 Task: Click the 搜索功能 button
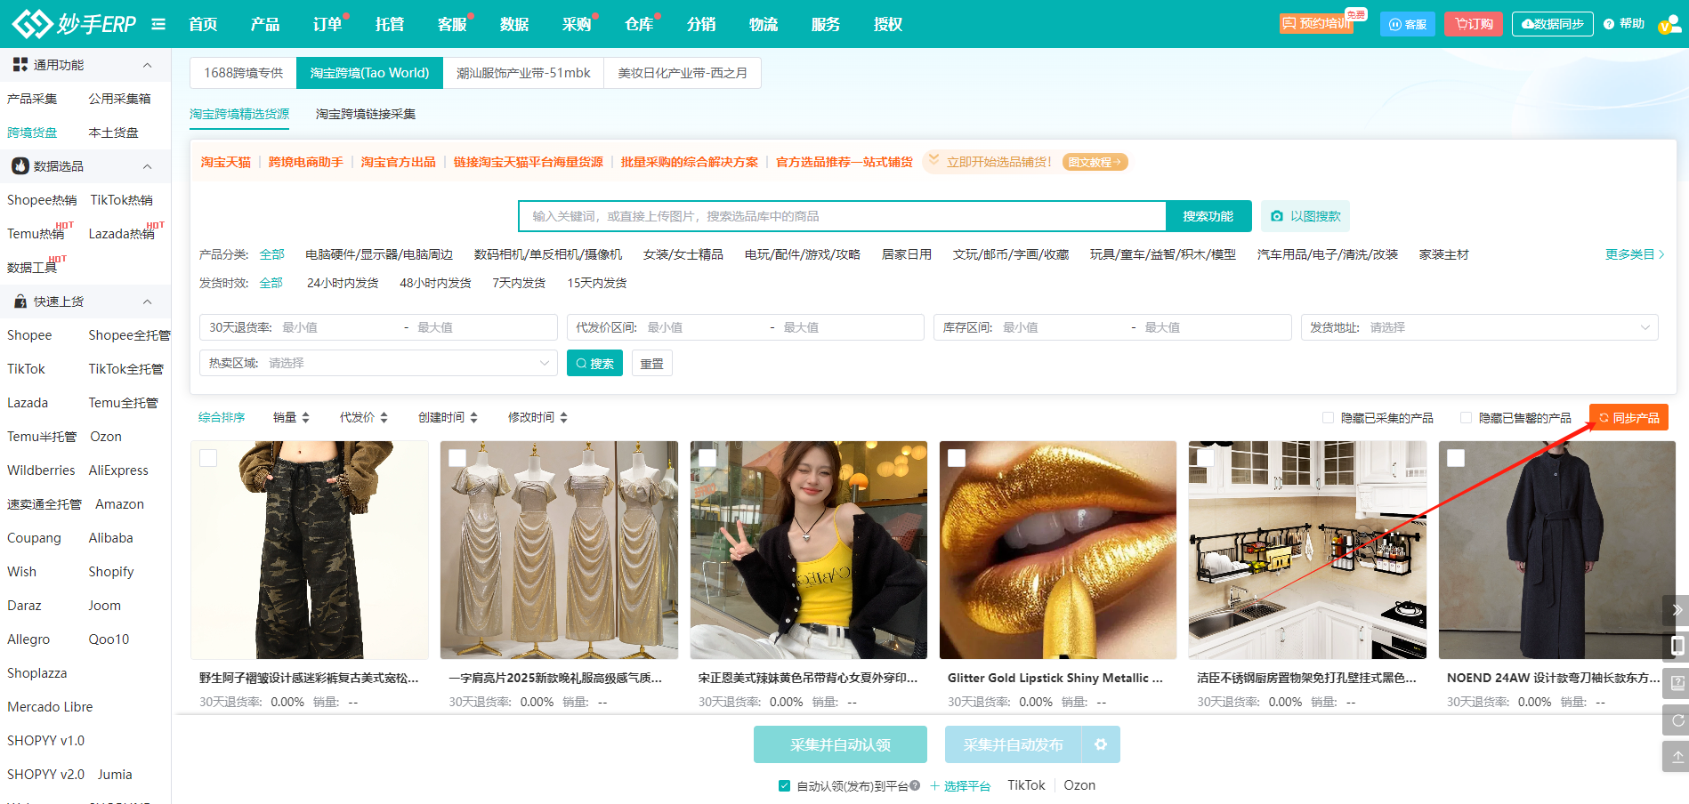tap(1208, 216)
